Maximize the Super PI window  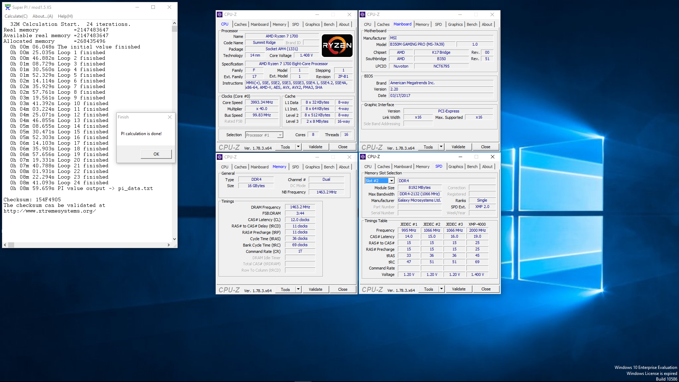[153, 7]
